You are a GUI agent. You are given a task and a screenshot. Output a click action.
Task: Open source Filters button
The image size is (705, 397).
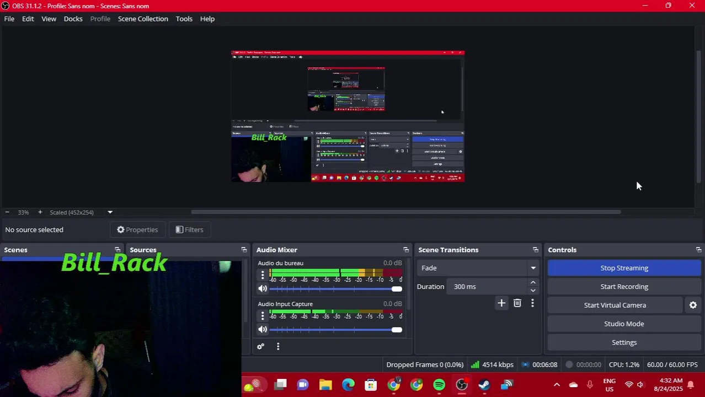point(189,230)
